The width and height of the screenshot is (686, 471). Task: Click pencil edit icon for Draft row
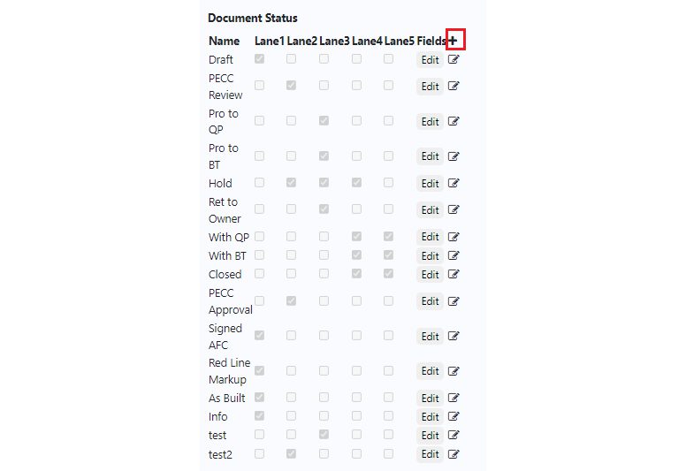454,59
